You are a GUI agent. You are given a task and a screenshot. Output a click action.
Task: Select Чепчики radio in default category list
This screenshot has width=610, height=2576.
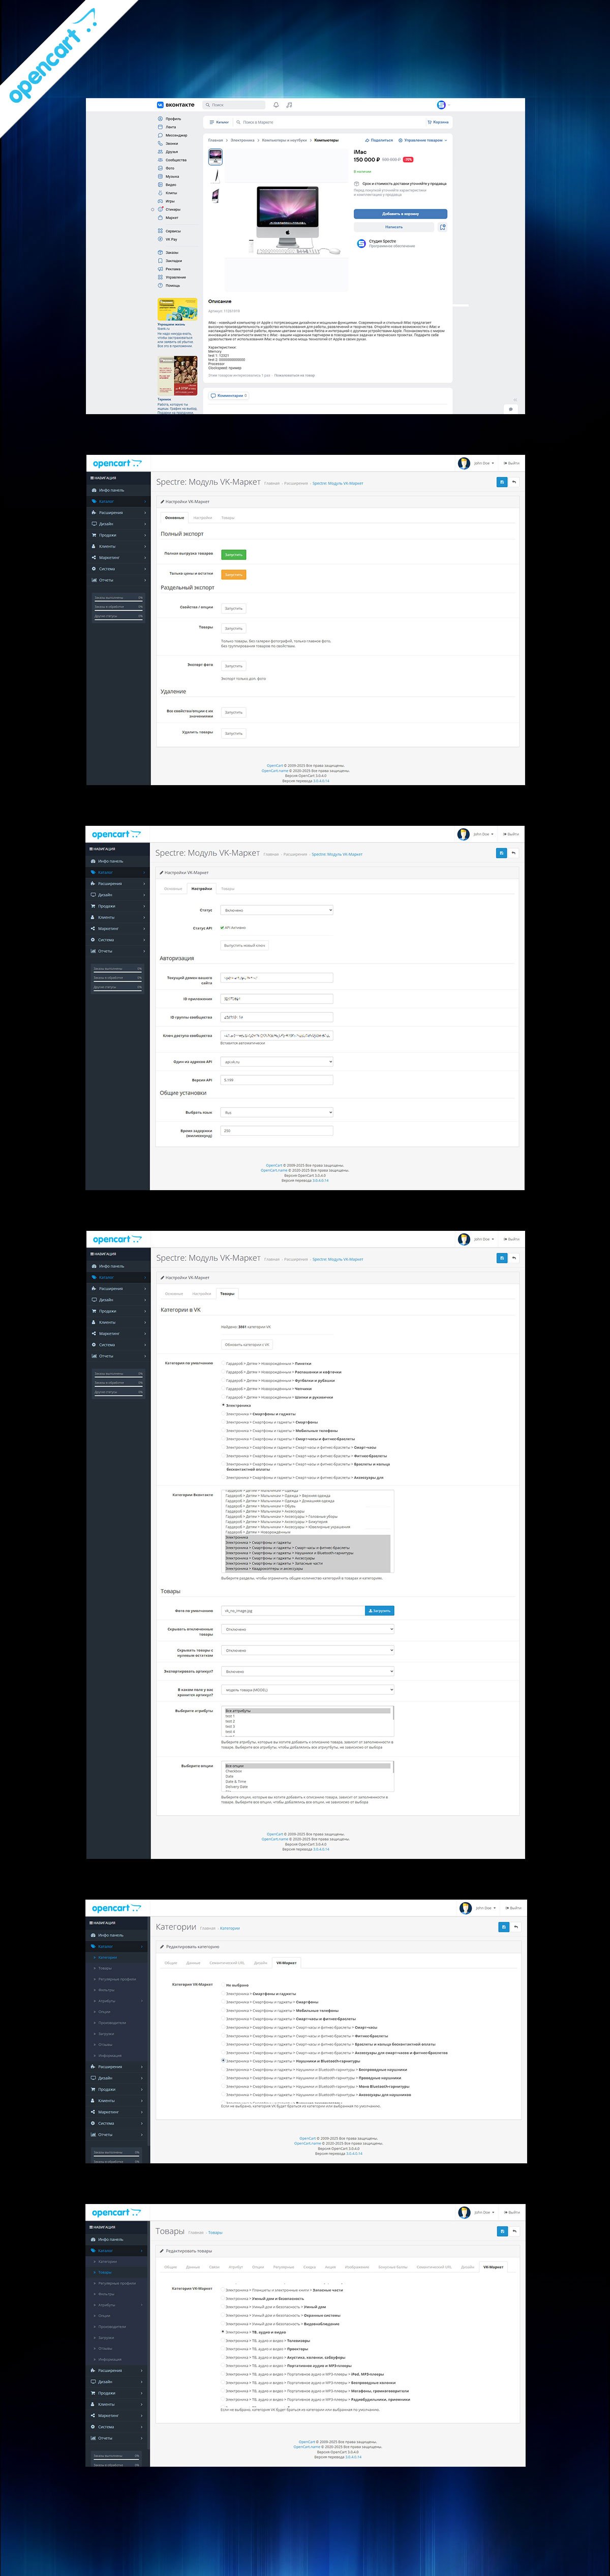(x=223, y=1388)
